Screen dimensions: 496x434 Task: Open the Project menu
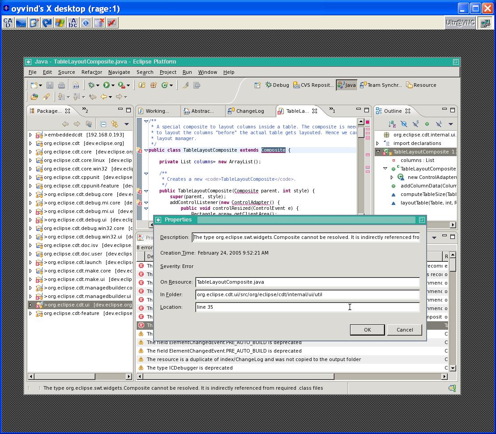168,72
